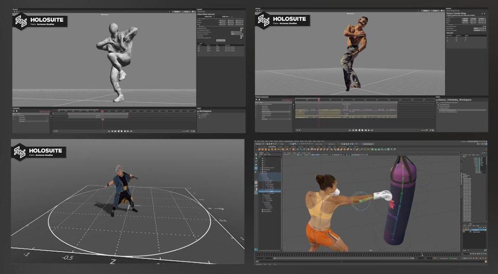This screenshot has width=498, height=274.
Task: Open the Camera dropdown above shirtless dancer viewport
Action: click(x=435, y=11)
